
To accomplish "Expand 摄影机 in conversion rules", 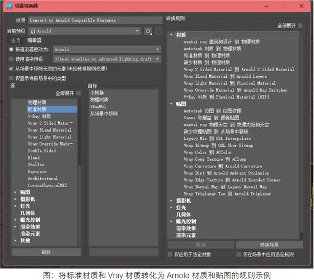I will (x=171, y=200).
